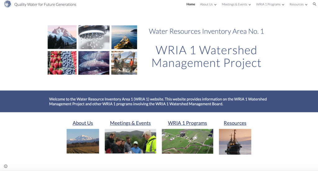This screenshot has width=318, height=171.
Task: Click the group of people photo
Action: (130, 141)
